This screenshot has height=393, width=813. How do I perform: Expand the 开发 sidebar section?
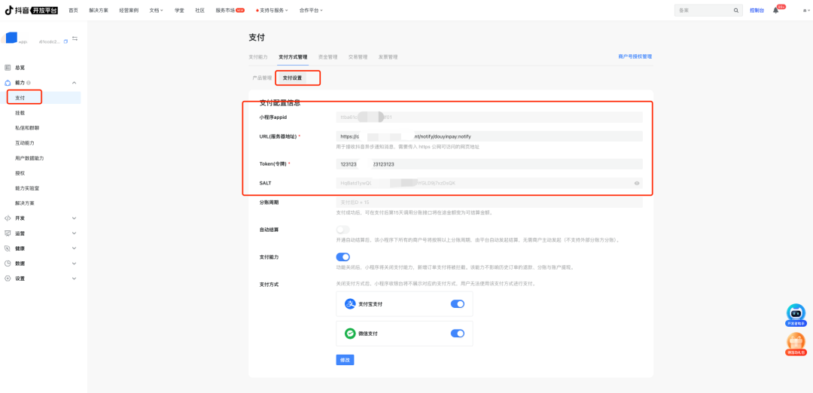tap(74, 218)
